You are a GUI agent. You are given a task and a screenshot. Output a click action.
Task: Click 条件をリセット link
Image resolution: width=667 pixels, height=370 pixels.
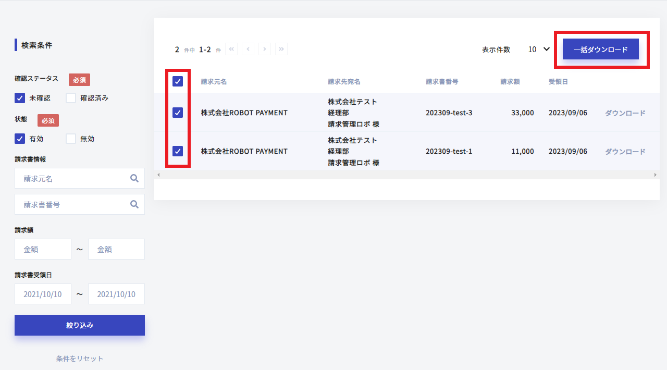point(80,359)
